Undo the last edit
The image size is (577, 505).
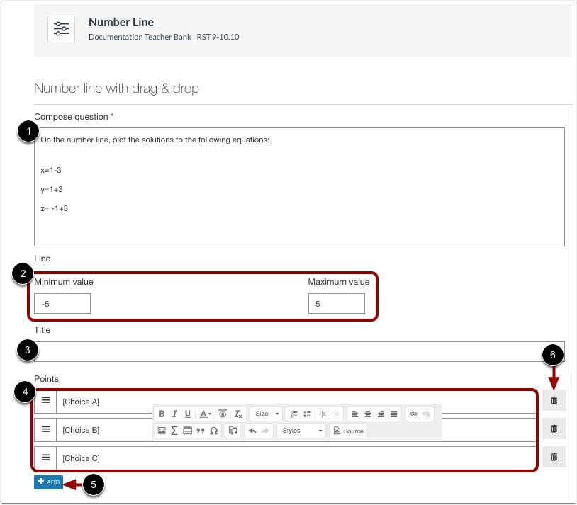click(x=252, y=431)
